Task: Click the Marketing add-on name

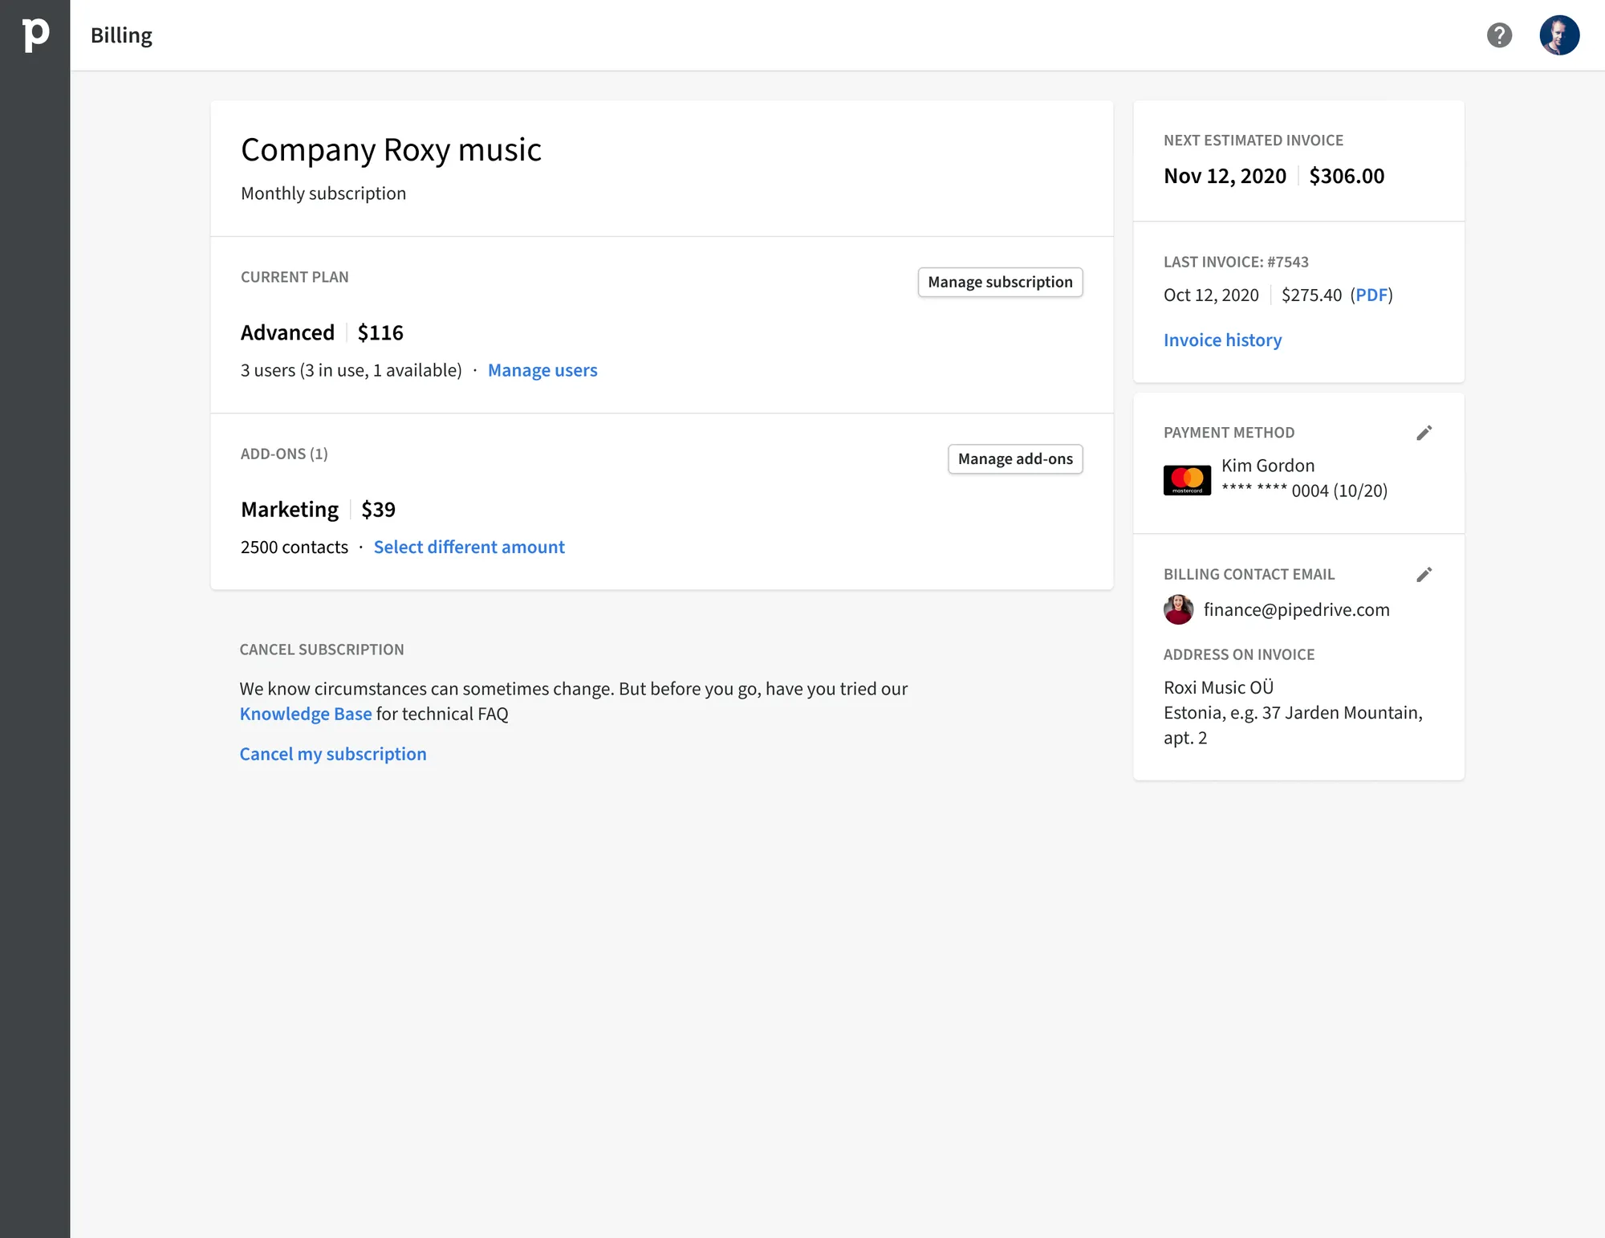Action: point(290,510)
